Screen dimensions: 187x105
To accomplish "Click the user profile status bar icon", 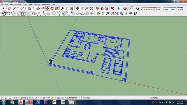I will coord(10,98).
